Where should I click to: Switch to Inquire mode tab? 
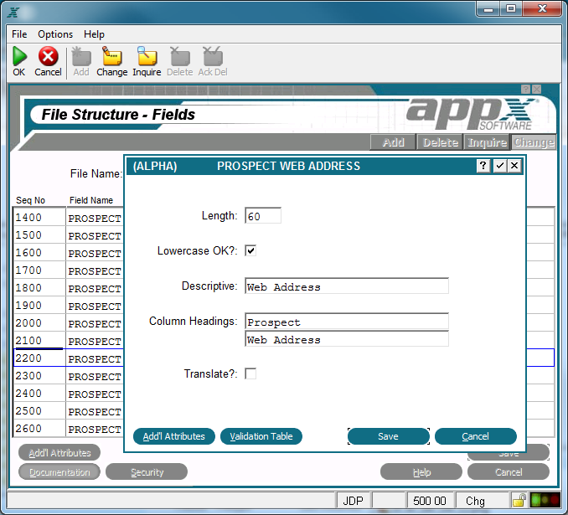click(x=487, y=142)
